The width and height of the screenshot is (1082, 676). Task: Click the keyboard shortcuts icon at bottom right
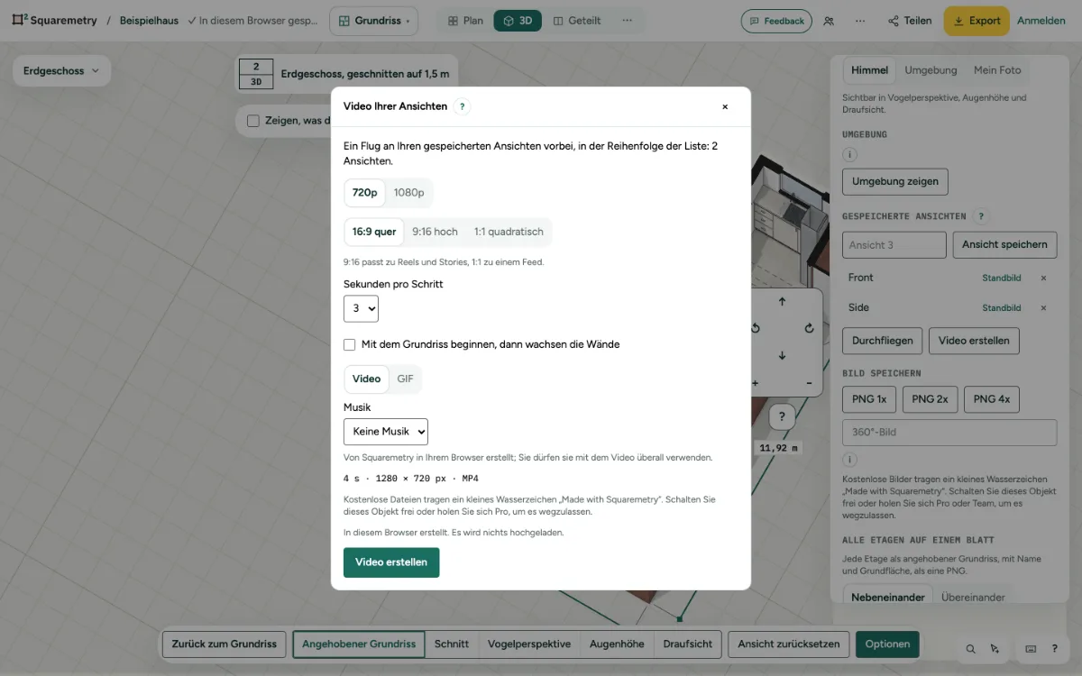point(1031,648)
